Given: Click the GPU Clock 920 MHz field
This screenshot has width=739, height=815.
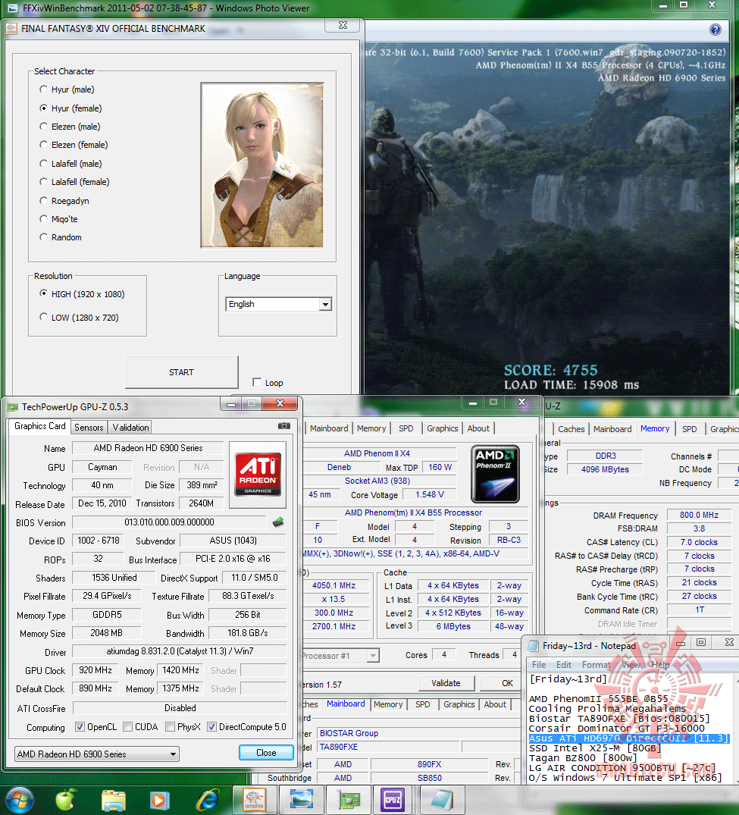Looking at the screenshot, I should (x=96, y=670).
